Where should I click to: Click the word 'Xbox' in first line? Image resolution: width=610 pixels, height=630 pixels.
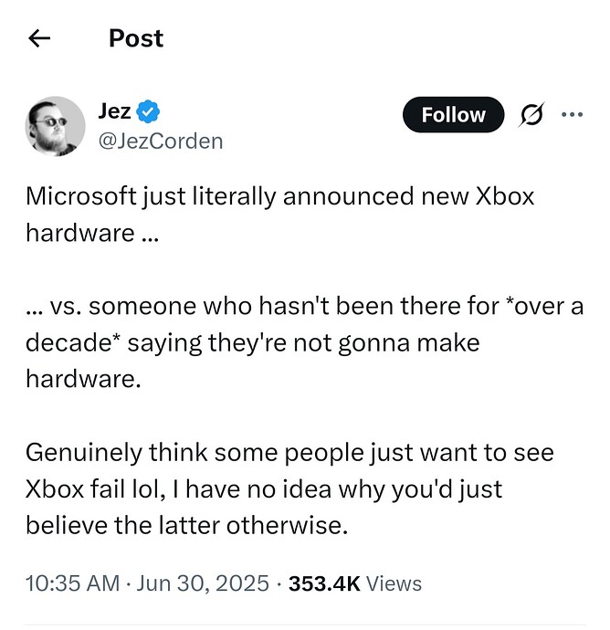pos(505,196)
